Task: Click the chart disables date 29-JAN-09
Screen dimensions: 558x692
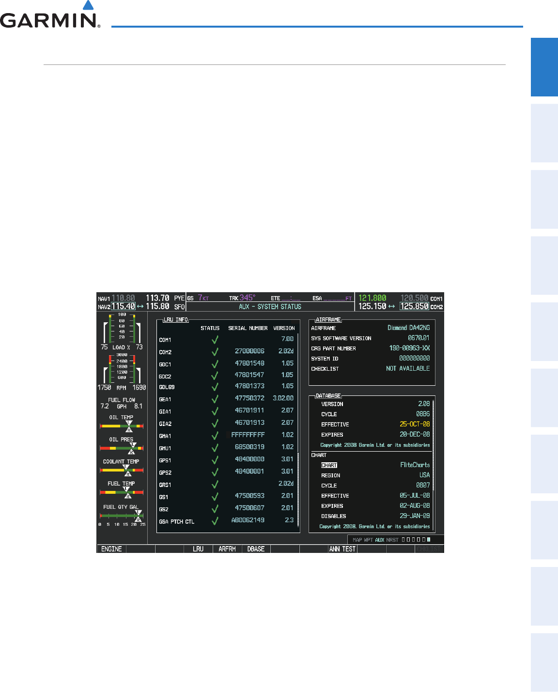Action: 415,516
